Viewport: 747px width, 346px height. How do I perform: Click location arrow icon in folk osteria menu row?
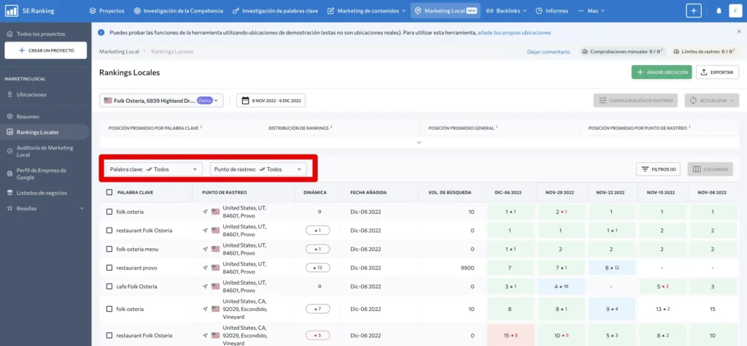coord(205,249)
